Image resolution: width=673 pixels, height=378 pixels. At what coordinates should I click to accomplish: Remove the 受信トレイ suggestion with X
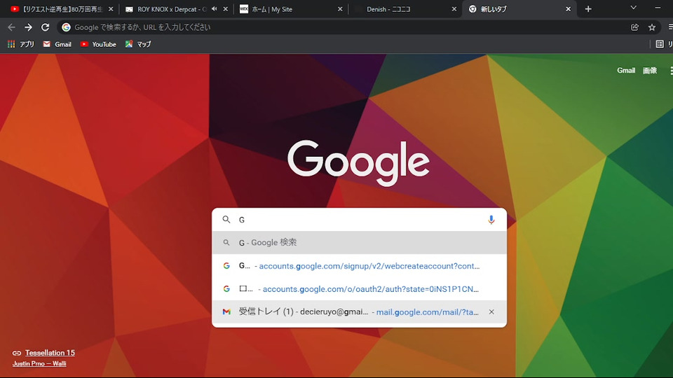(x=491, y=312)
